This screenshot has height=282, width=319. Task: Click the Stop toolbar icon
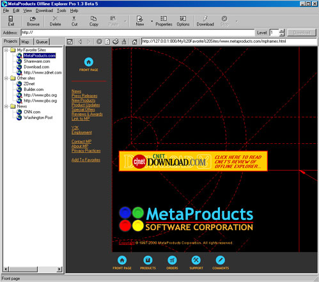coord(224,21)
